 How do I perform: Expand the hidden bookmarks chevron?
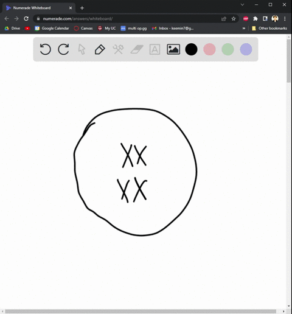pos(244,29)
